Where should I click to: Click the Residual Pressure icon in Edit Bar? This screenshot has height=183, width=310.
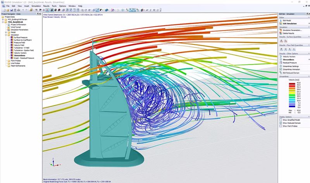click(281, 63)
